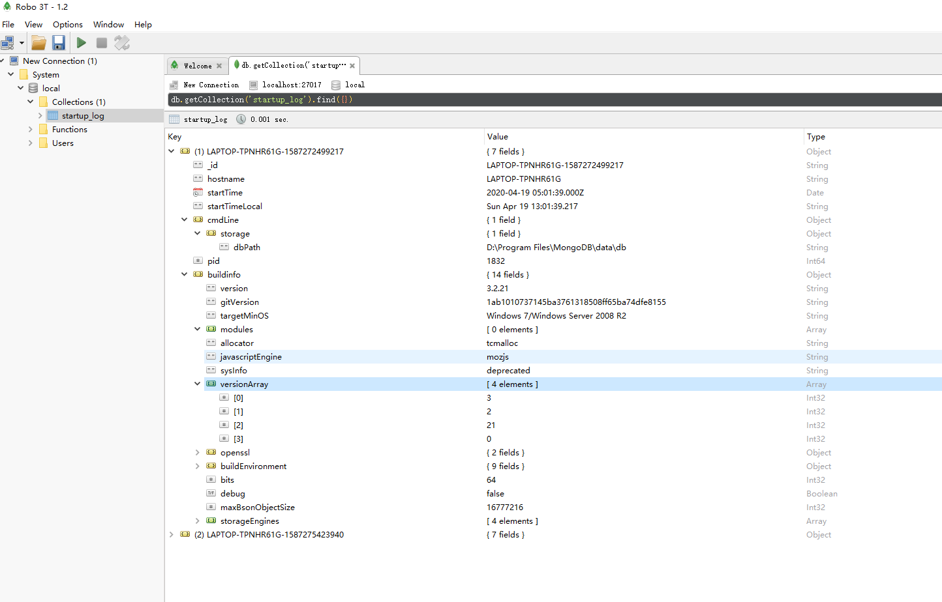
Task: Expand the startup_log collection node
Action: tap(40, 115)
